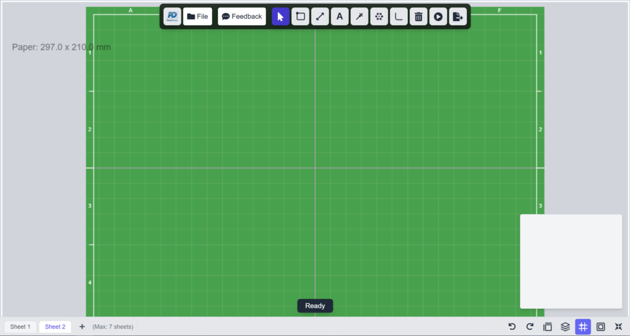Select the text tool labeled A

click(340, 17)
